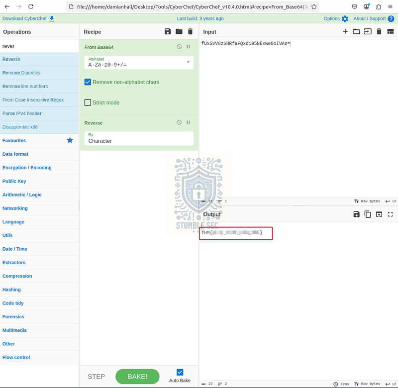
Task: Toggle the Auto Bake checkbox
Action: coord(180,372)
